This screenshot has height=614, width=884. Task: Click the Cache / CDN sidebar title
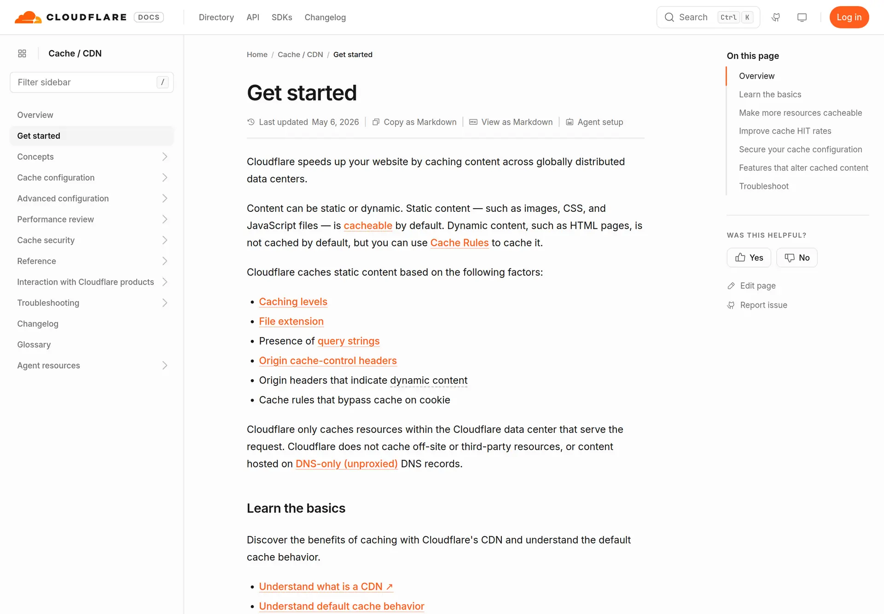[75, 53]
